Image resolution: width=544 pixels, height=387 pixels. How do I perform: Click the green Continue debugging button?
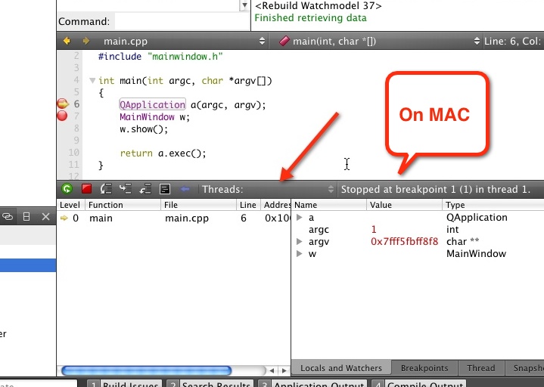click(x=67, y=189)
